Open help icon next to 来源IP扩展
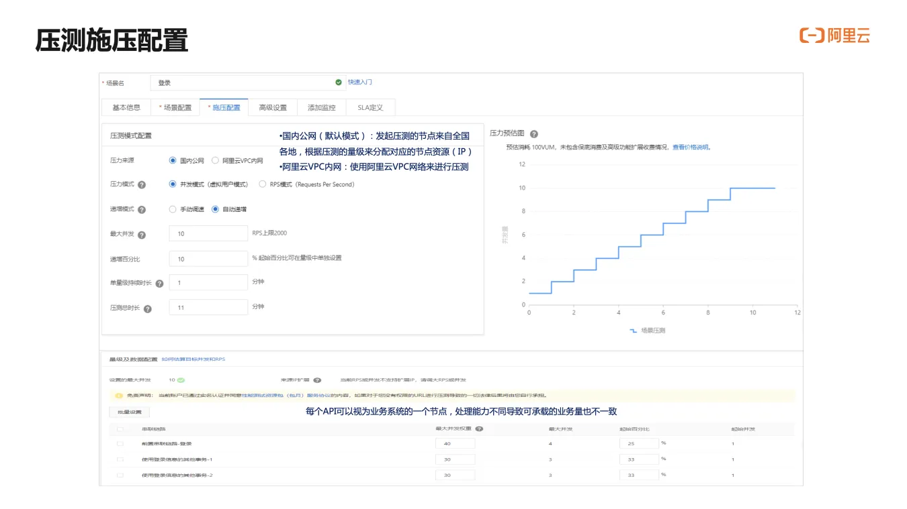This screenshot has width=907, height=509. pos(317,380)
